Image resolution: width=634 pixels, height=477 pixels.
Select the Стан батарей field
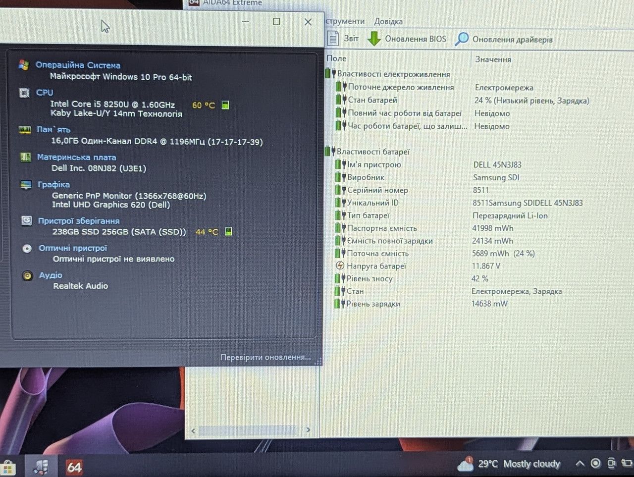pos(372,100)
